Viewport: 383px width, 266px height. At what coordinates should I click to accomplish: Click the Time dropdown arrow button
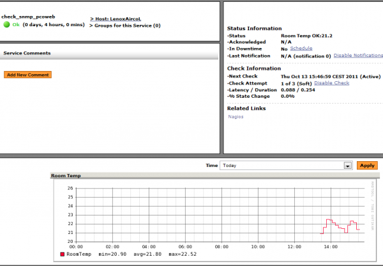348,165
